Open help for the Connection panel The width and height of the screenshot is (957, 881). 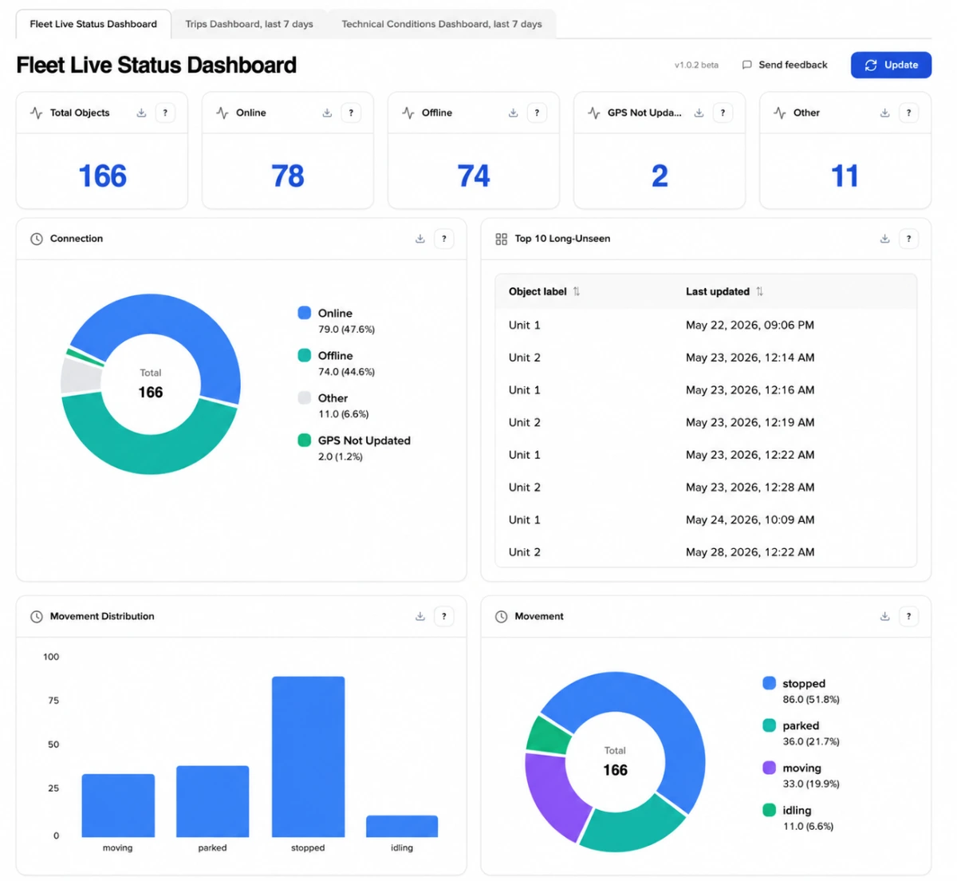pos(444,239)
